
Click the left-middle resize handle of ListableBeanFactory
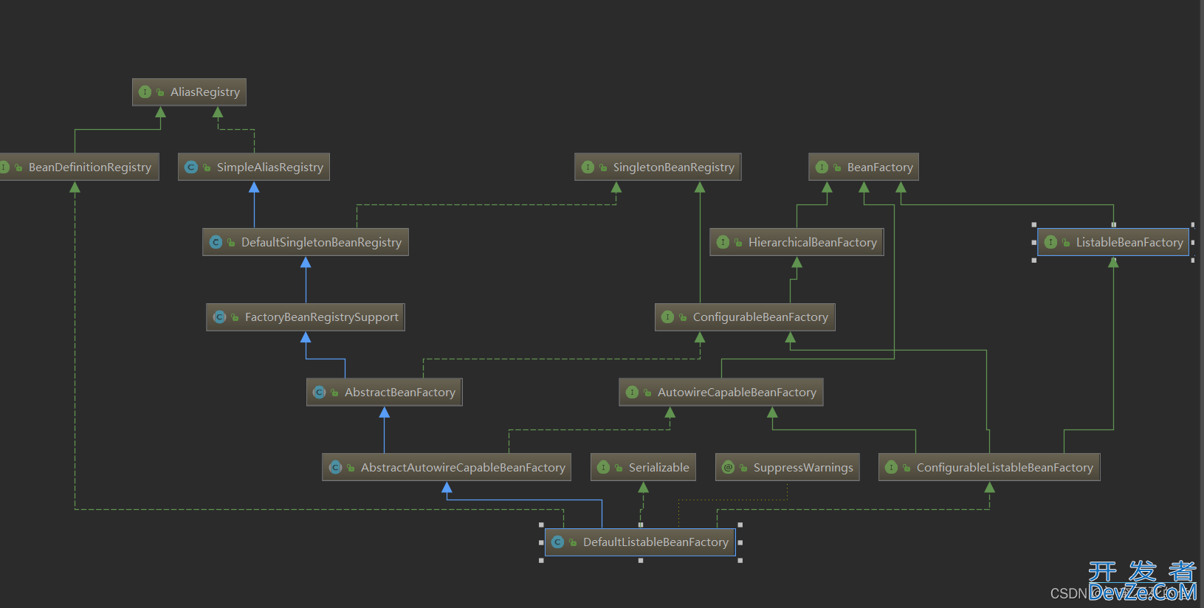[1033, 243]
